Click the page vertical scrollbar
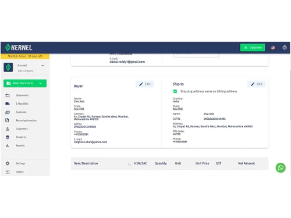 coord(290,95)
